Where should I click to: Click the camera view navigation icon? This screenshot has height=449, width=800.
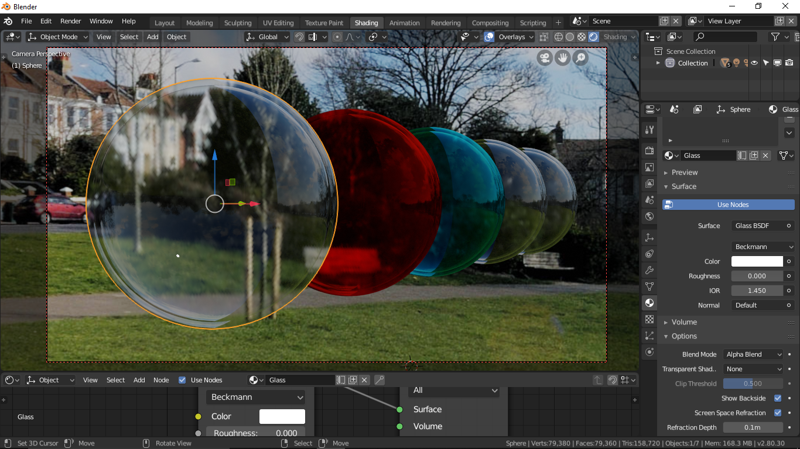click(545, 58)
